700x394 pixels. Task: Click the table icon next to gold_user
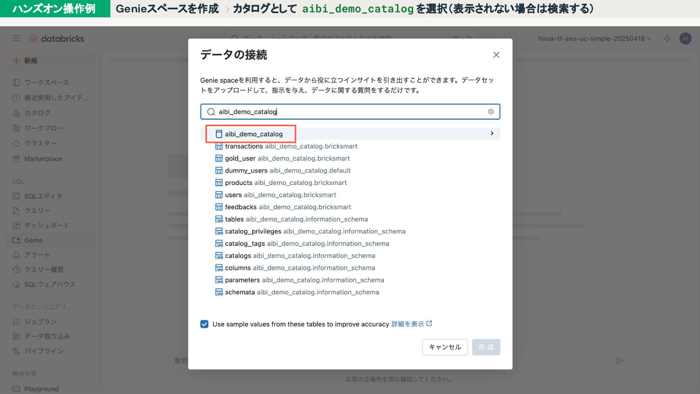click(x=219, y=158)
